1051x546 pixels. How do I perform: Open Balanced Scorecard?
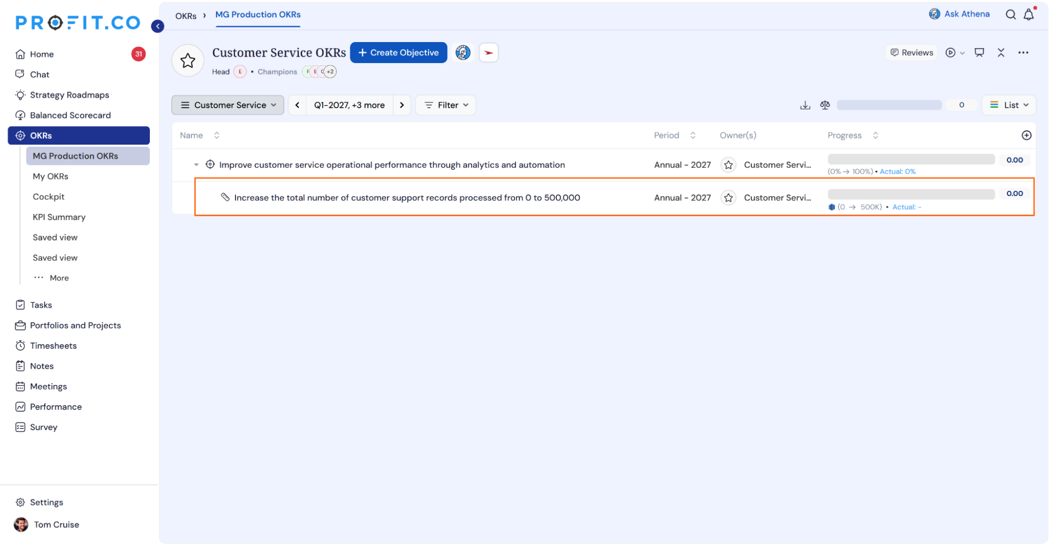coord(70,115)
